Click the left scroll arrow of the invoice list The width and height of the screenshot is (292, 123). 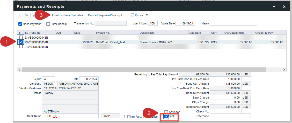coord(19,70)
